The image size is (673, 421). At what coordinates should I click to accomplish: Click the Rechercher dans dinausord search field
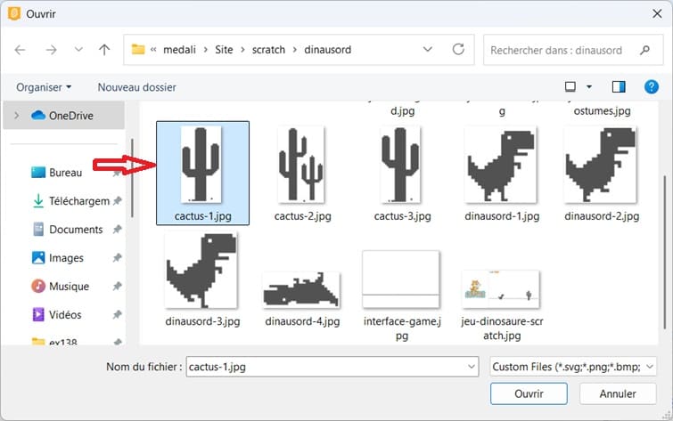point(566,50)
